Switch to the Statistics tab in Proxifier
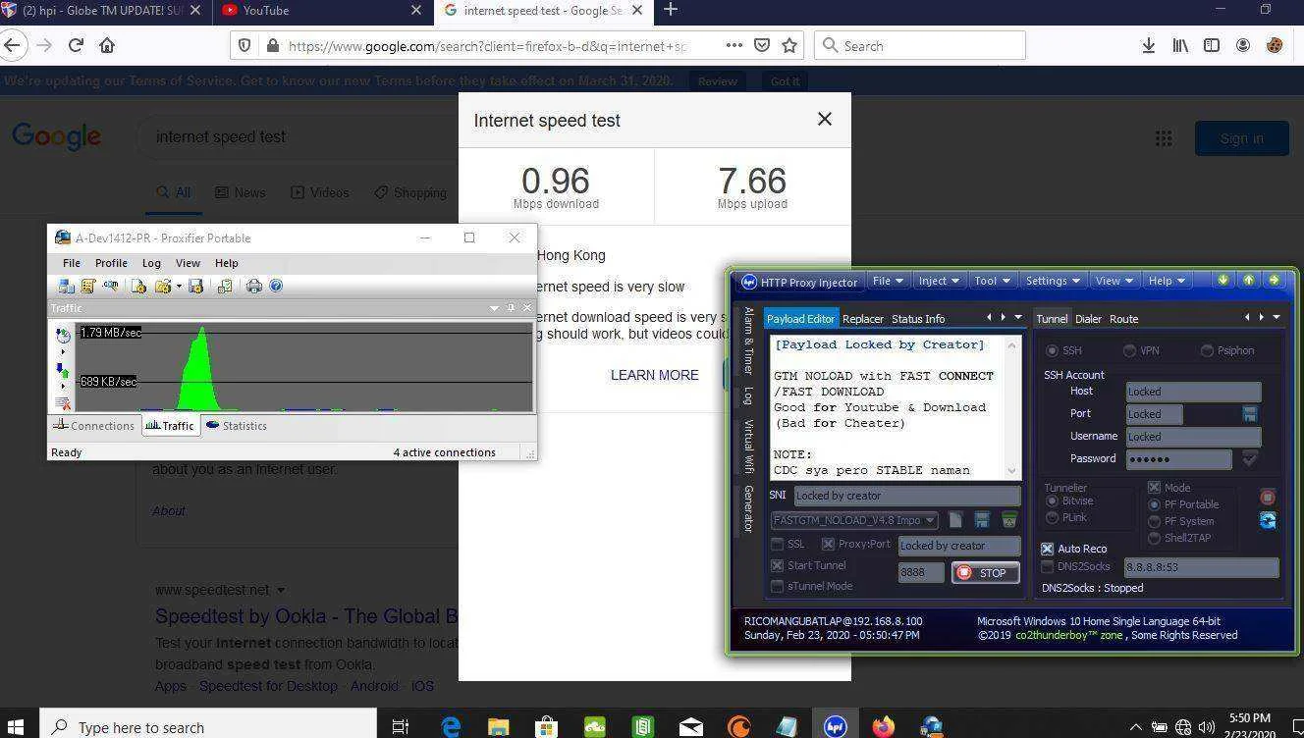Viewport: 1304px width, 738px height. tap(236, 426)
